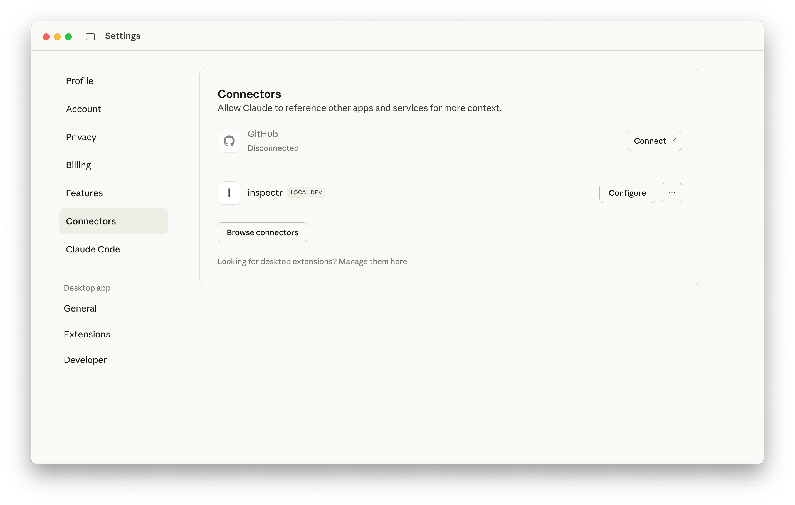795x505 pixels.
Task: Switch to Privacy settings
Action: pyautogui.click(x=81, y=137)
